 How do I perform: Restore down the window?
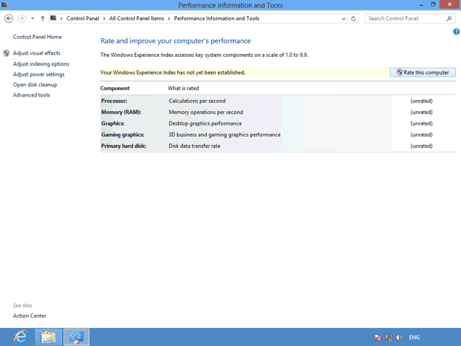click(x=433, y=4)
